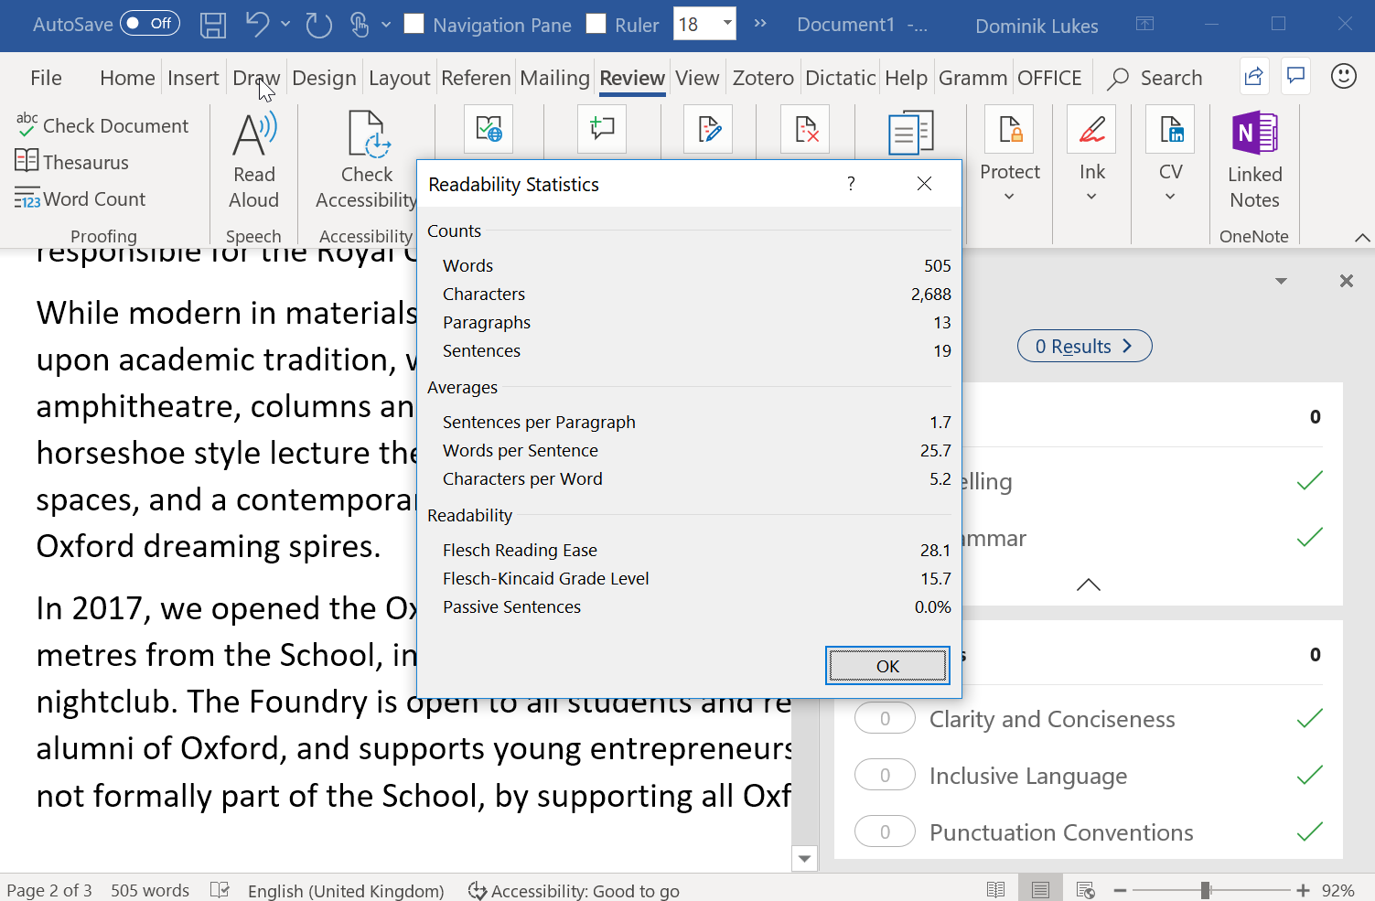Open help for Readability Statistics dialog

click(851, 184)
